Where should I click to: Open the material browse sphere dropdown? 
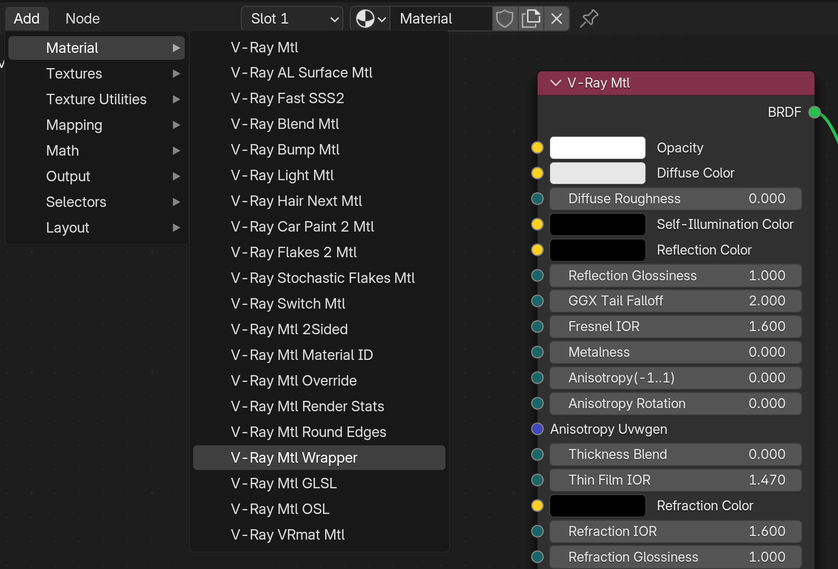pyautogui.click(x=371, y=19)
